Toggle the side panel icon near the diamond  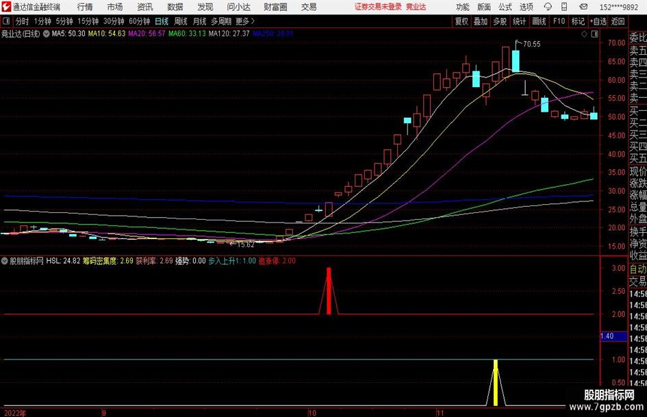(x=594, y=34)
